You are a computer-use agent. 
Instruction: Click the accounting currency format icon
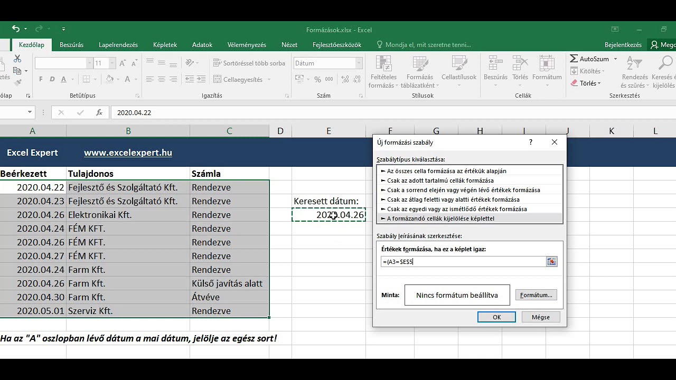[299, 80]
